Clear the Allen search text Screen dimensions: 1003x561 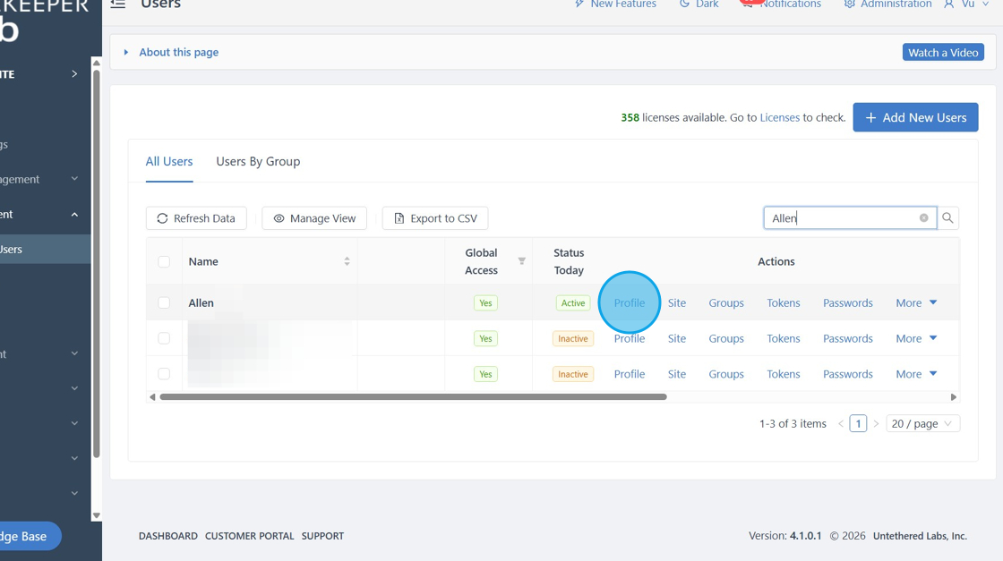click(x=923, y=218)
